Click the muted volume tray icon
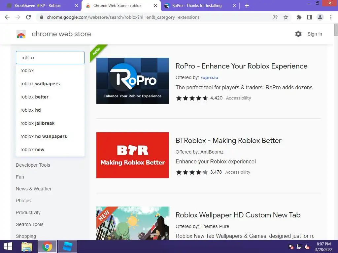The image size is (338, 253). click(307, 246)
